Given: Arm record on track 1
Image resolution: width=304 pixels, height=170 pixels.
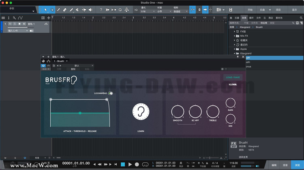Looking at the screenshot, I should (19, 24).
